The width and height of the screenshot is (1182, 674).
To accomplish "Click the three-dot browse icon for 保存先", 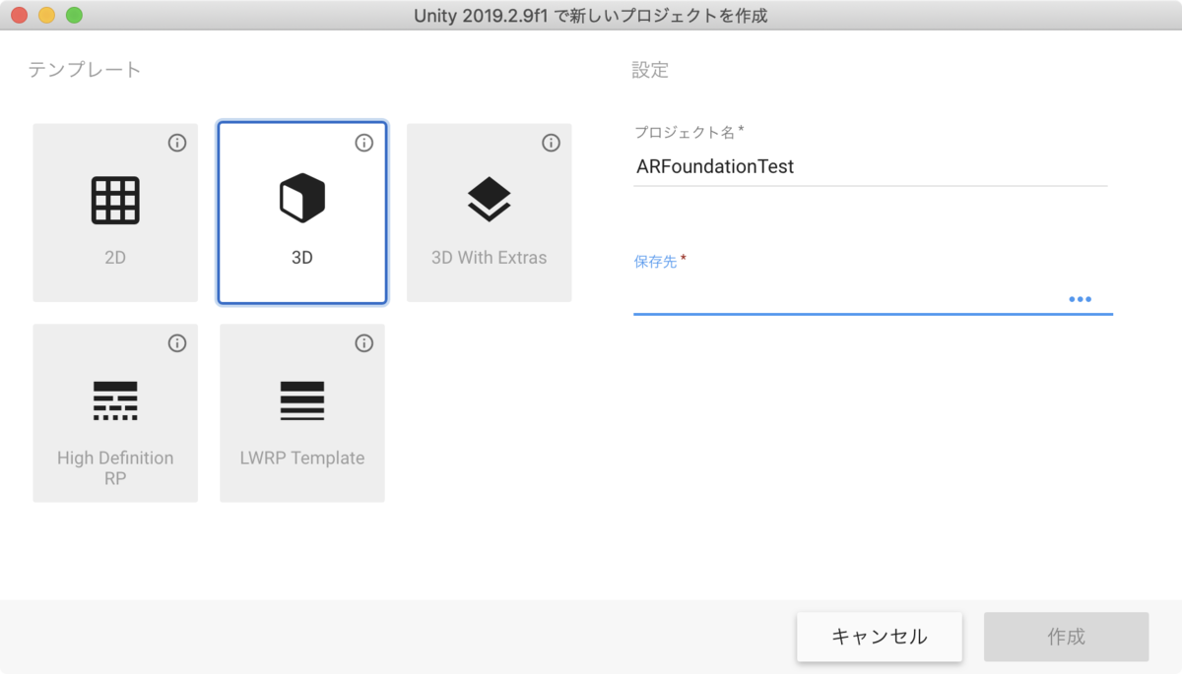I will point(1082,299).
